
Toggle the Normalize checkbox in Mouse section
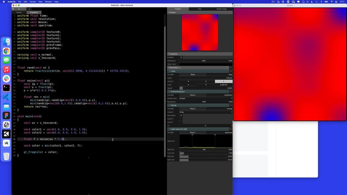[x=181, y=115]
